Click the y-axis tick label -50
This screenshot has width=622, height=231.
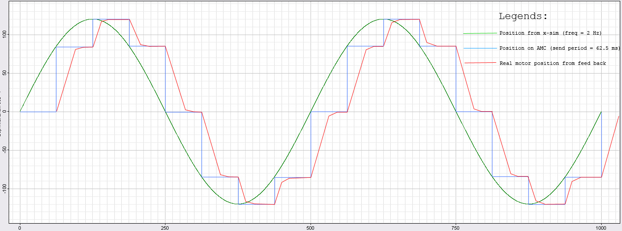click(x=4, y=150)
